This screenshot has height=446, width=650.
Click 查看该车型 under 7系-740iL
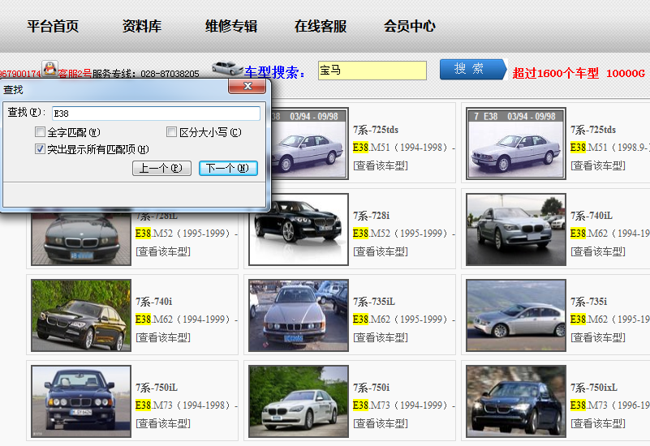[x=598, y=251]
